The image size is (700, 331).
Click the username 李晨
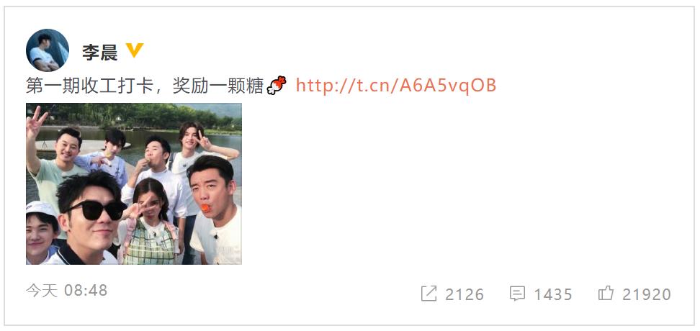(100, 53)
